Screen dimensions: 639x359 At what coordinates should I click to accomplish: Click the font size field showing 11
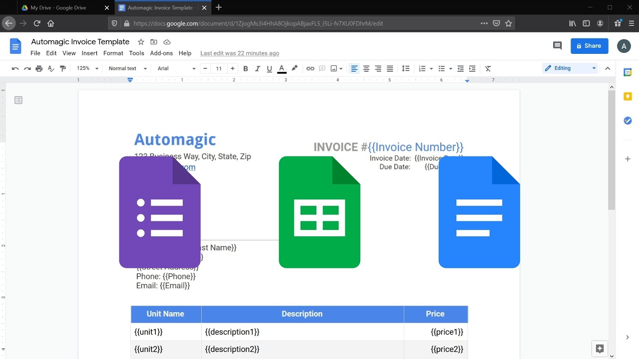click(219, 69)
